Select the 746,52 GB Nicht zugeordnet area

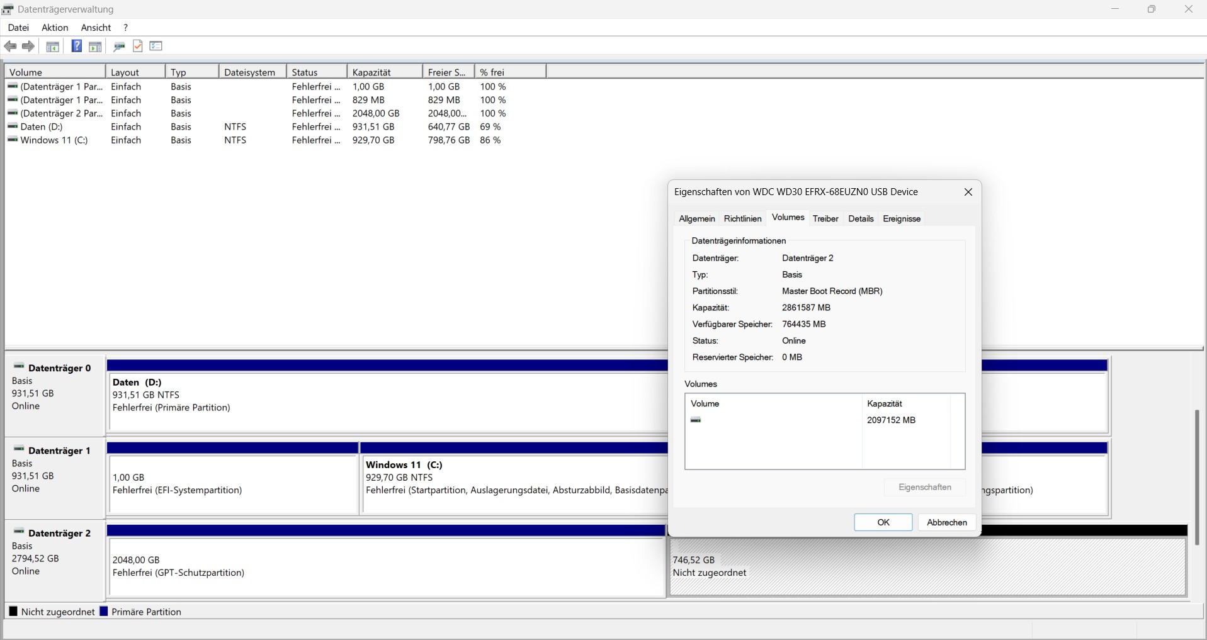pyautogui.click(x=927, y=566)
